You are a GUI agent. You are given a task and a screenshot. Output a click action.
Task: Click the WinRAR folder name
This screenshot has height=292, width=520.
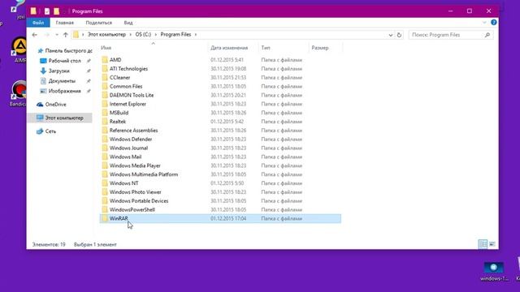point(119,218)
